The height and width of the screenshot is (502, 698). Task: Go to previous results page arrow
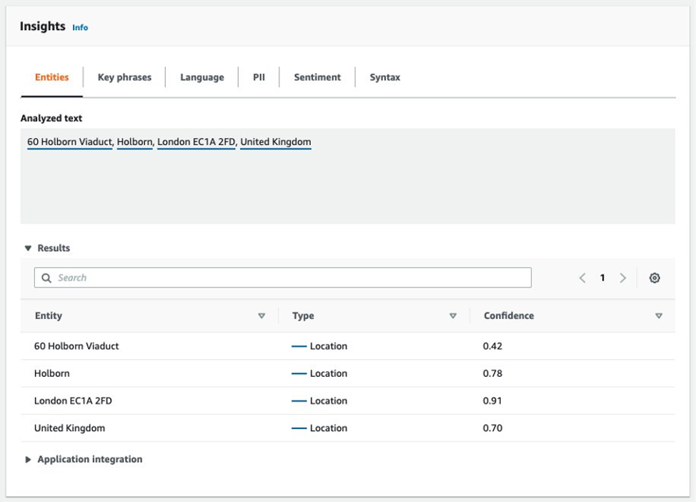(582, 278)
